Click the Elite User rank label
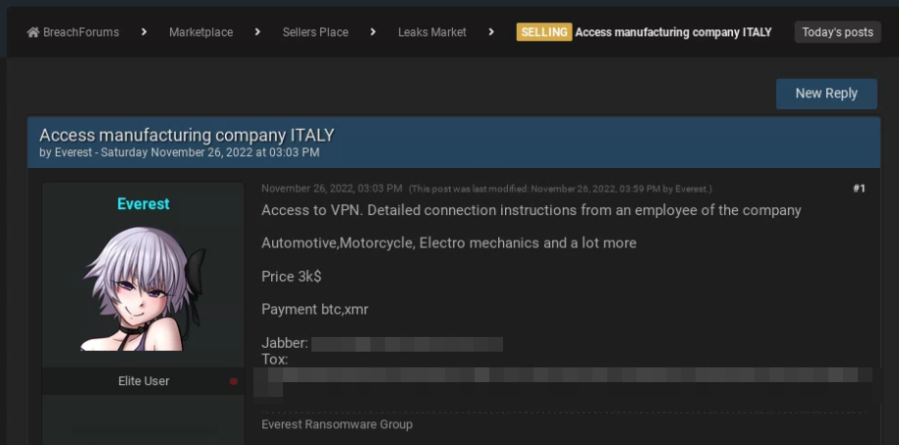This screenshot has width=899, height=445. 143,381
